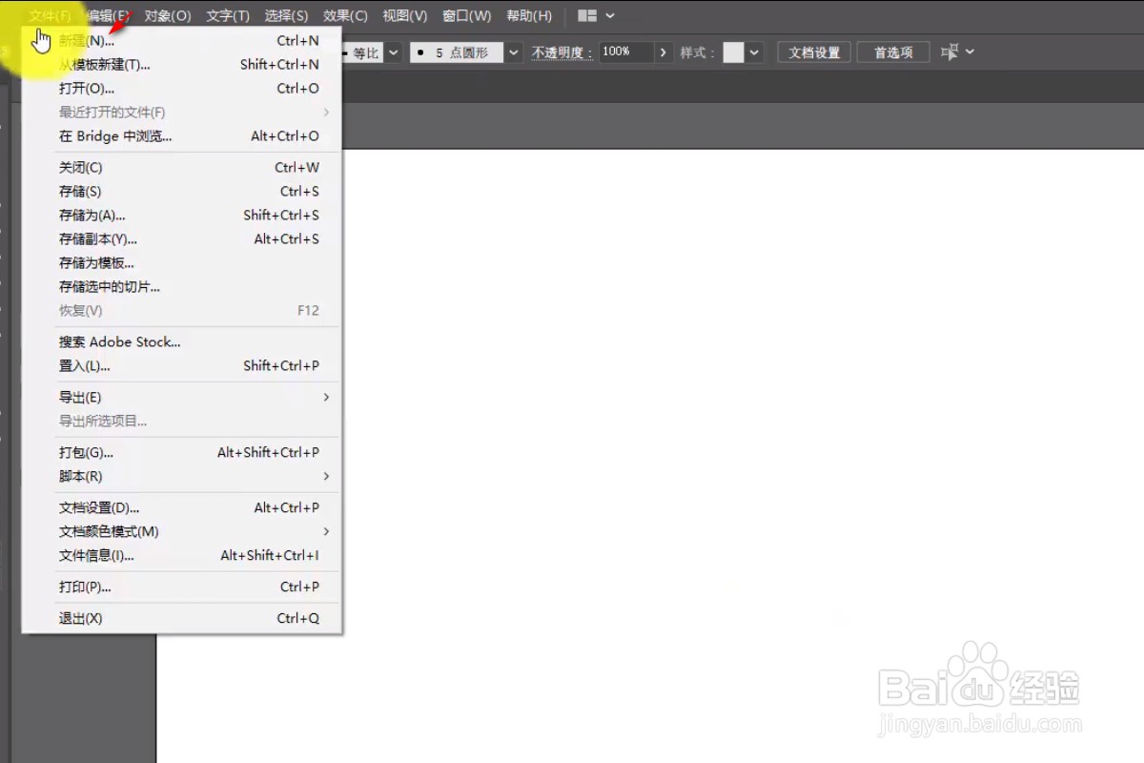Choose 存储(S) menu entry
The height and width of the screenshot is (763, 1144).
[181, 192]
